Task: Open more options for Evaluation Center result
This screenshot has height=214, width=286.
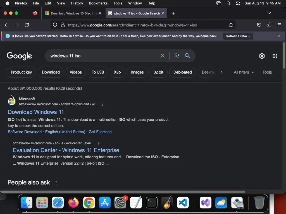Action: pyautogui.click(x=99, y=144)
